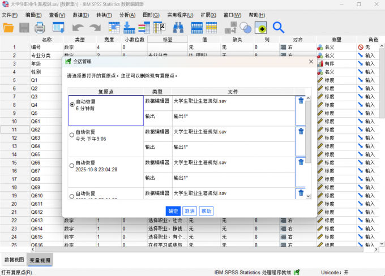Click the 标签 column header
The height and width of the screenshot is (276, 385).
click(x=168, y=40)
